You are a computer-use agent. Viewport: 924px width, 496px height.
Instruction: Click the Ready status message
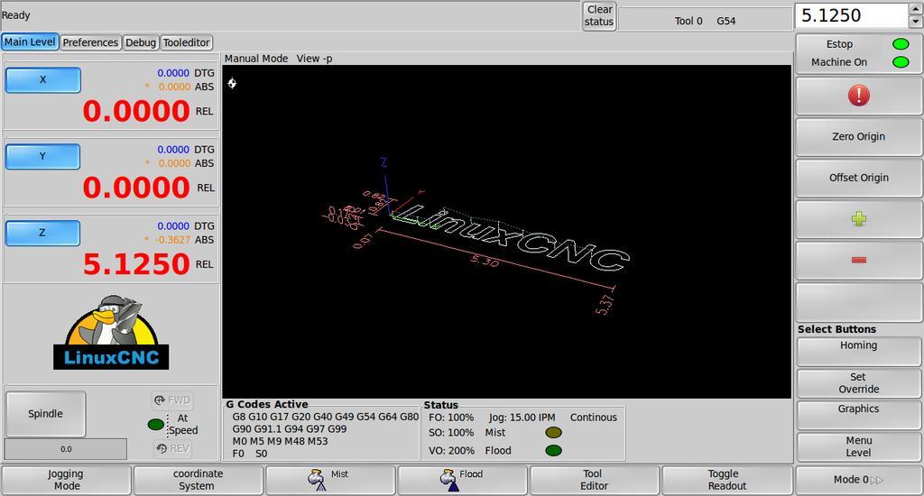click(16, 15)
